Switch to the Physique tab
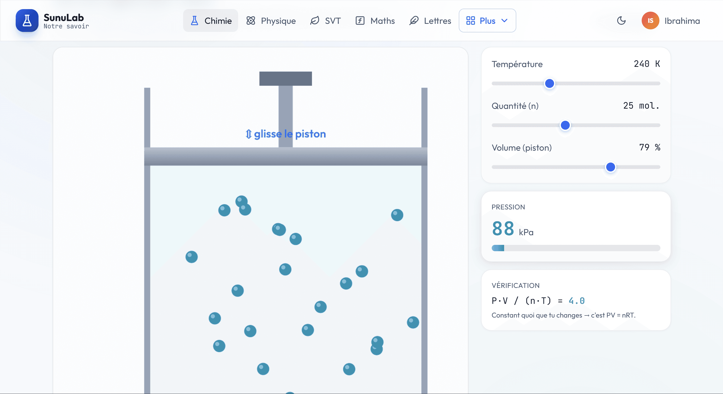Viewport: 723px width, 394px height. [x=271, y=21]
